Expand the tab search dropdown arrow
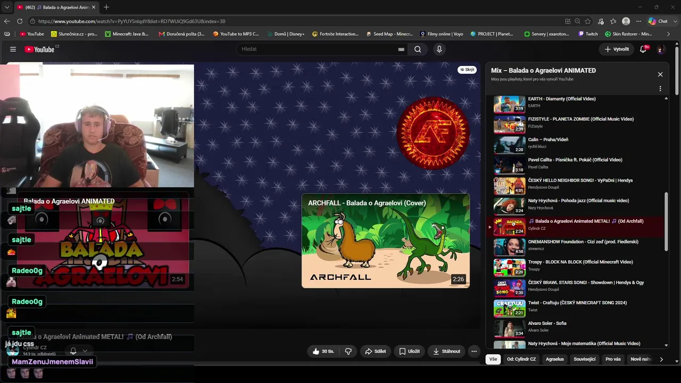 (7, 7)
